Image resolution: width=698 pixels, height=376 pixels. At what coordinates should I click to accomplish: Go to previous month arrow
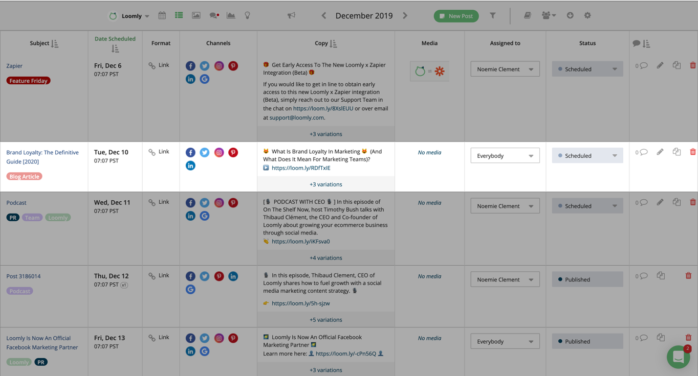[324, 15]
